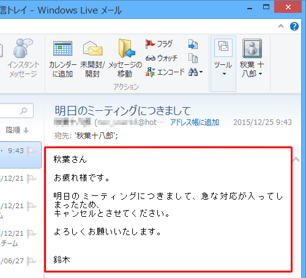Open Help via the blue question icon
306x278 pixels.
point(294,26)
